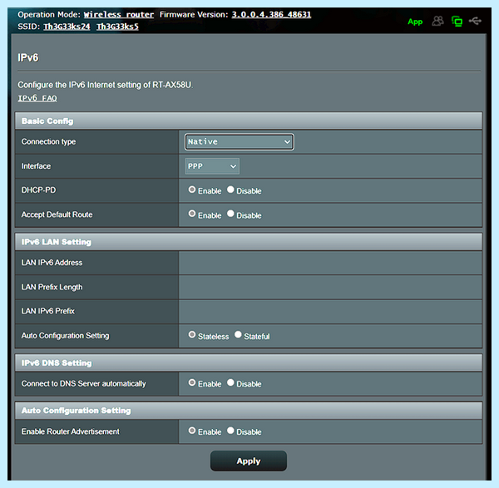Open the ASUS Router App link
499x488 pixels.
(x=415, y=22)
